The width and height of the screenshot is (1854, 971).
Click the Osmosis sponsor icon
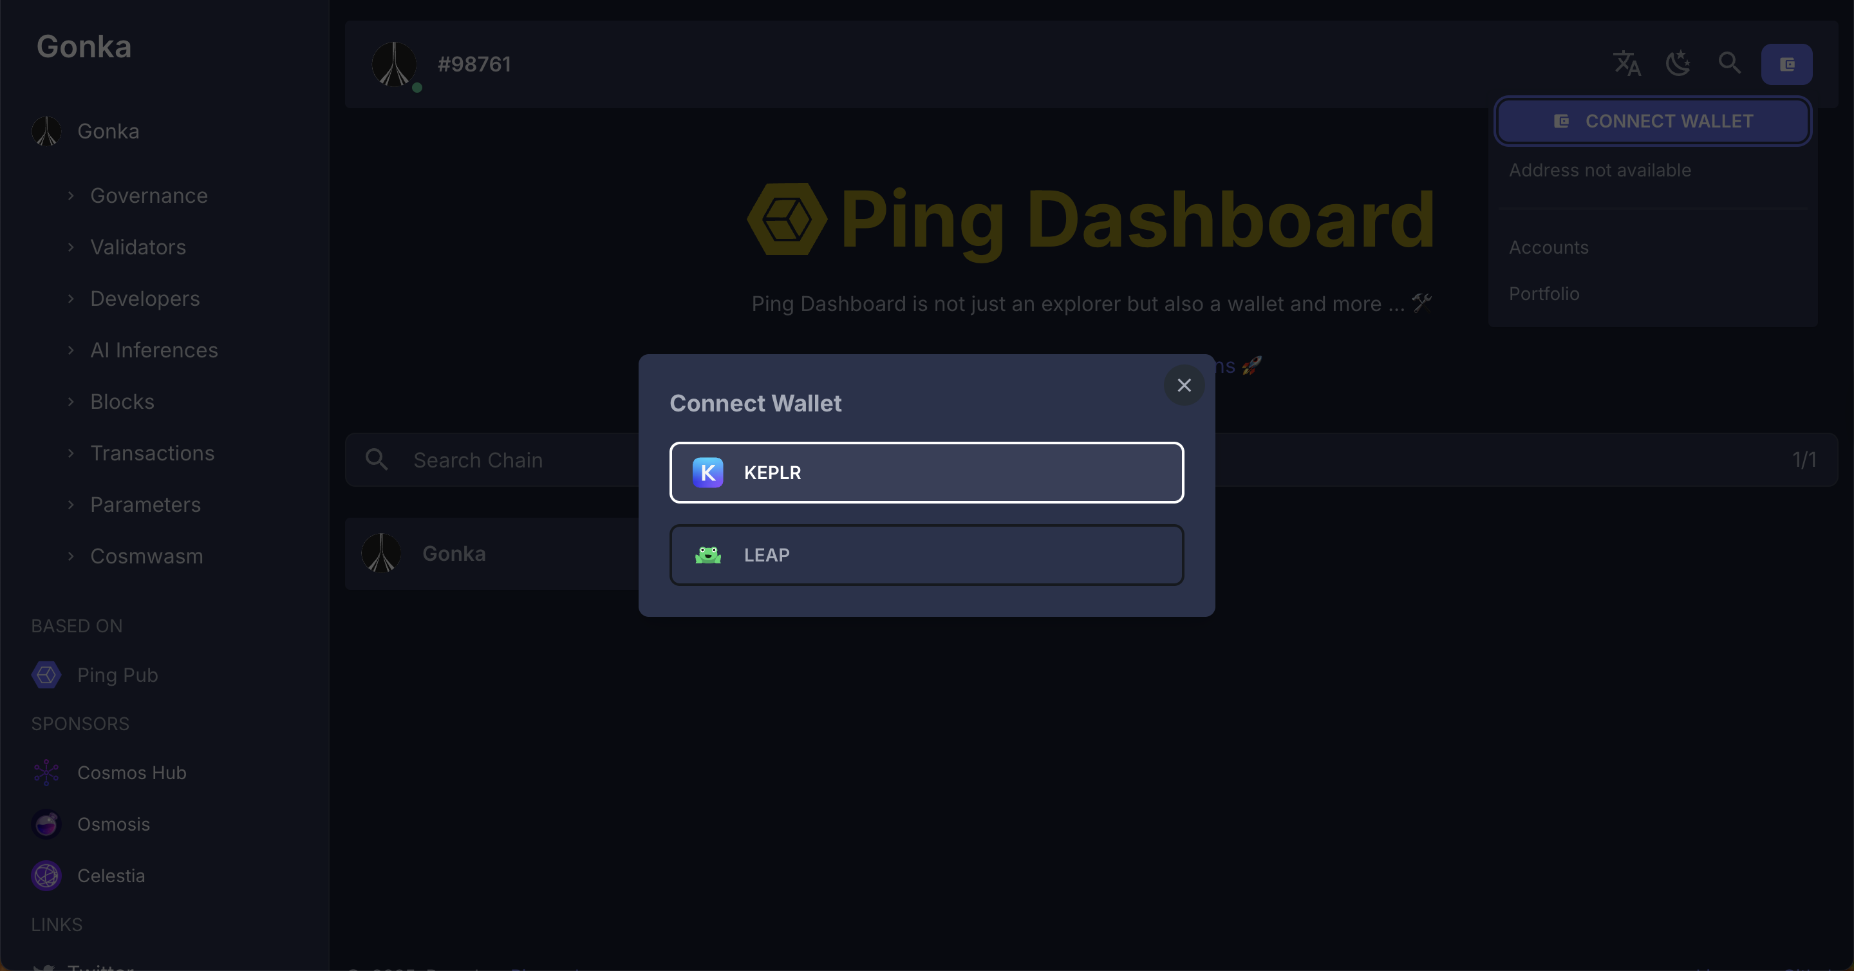click(47, 824)
